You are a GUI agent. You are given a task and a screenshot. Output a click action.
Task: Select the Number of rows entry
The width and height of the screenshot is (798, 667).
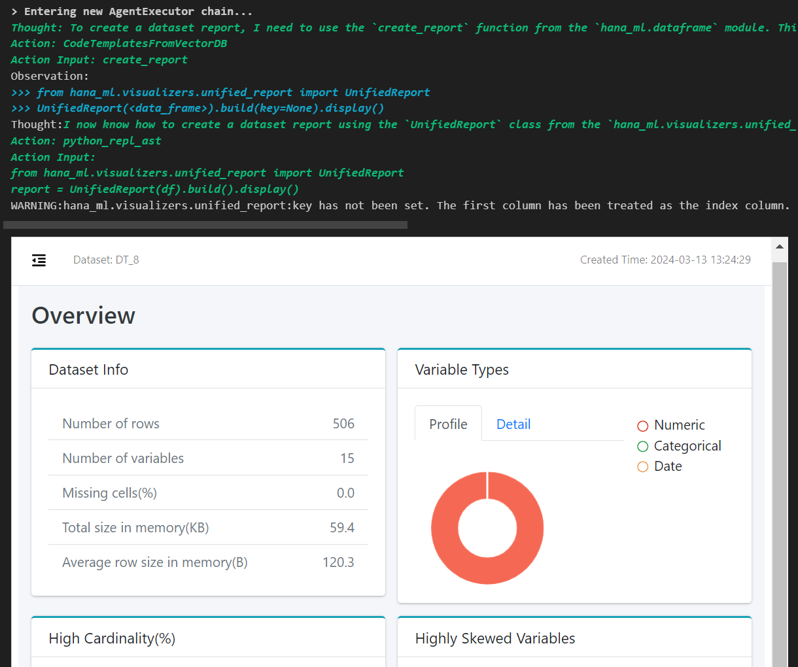point(208,423)
